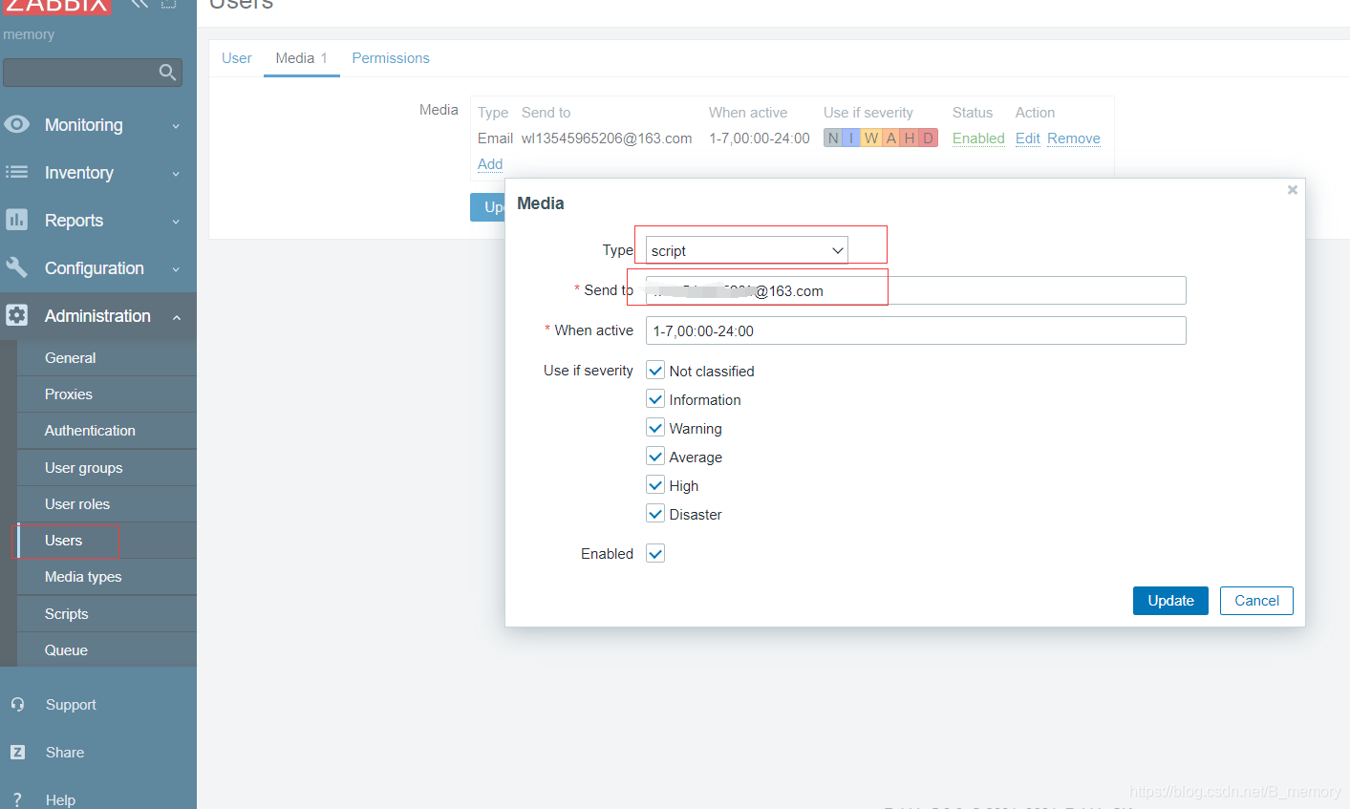The image size is (1350, 809).
Task: Switch to the Media tab
Action: tap(301, 58)
